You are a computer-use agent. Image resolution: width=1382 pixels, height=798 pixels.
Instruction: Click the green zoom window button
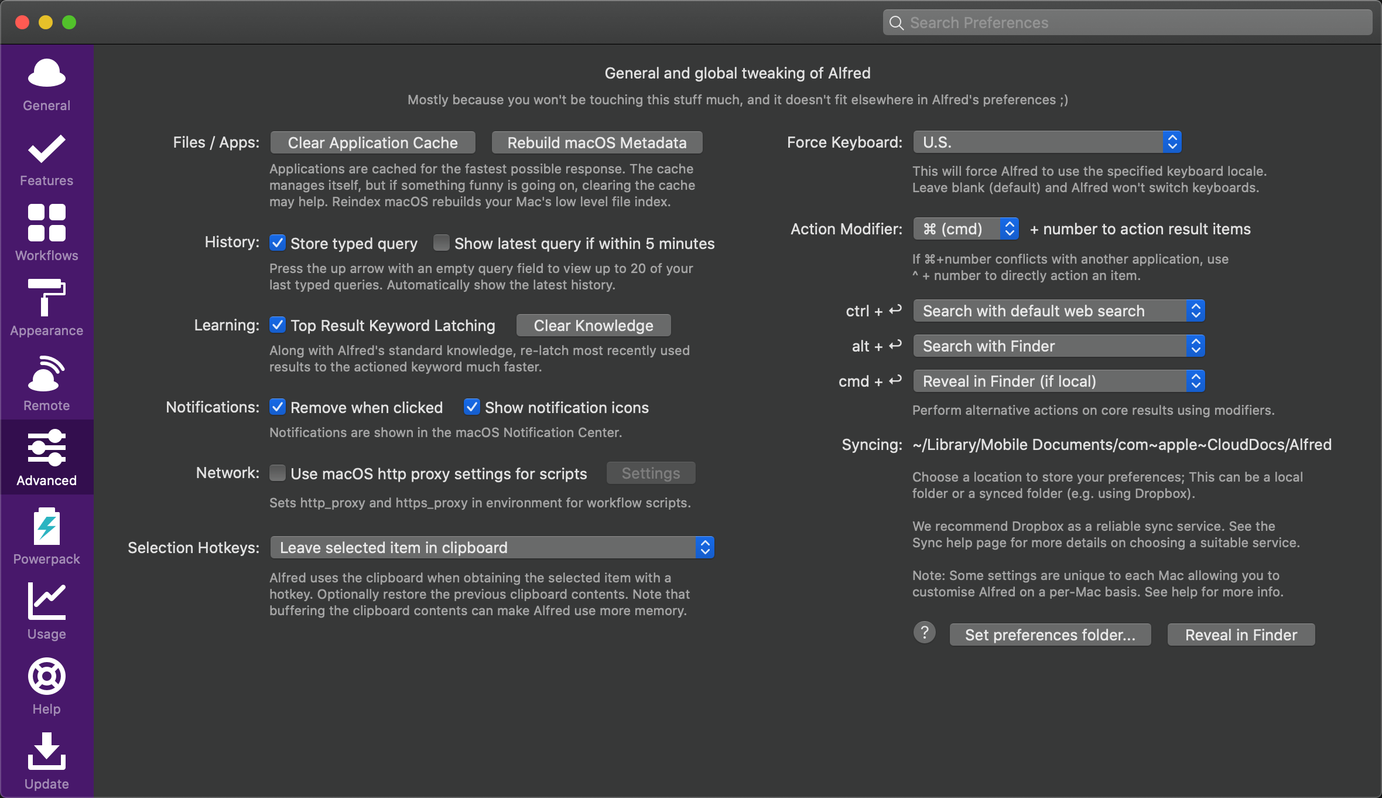(x=69, y=22)
